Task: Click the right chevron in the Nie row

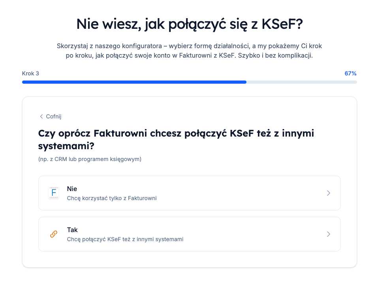Action: [329, 193]
